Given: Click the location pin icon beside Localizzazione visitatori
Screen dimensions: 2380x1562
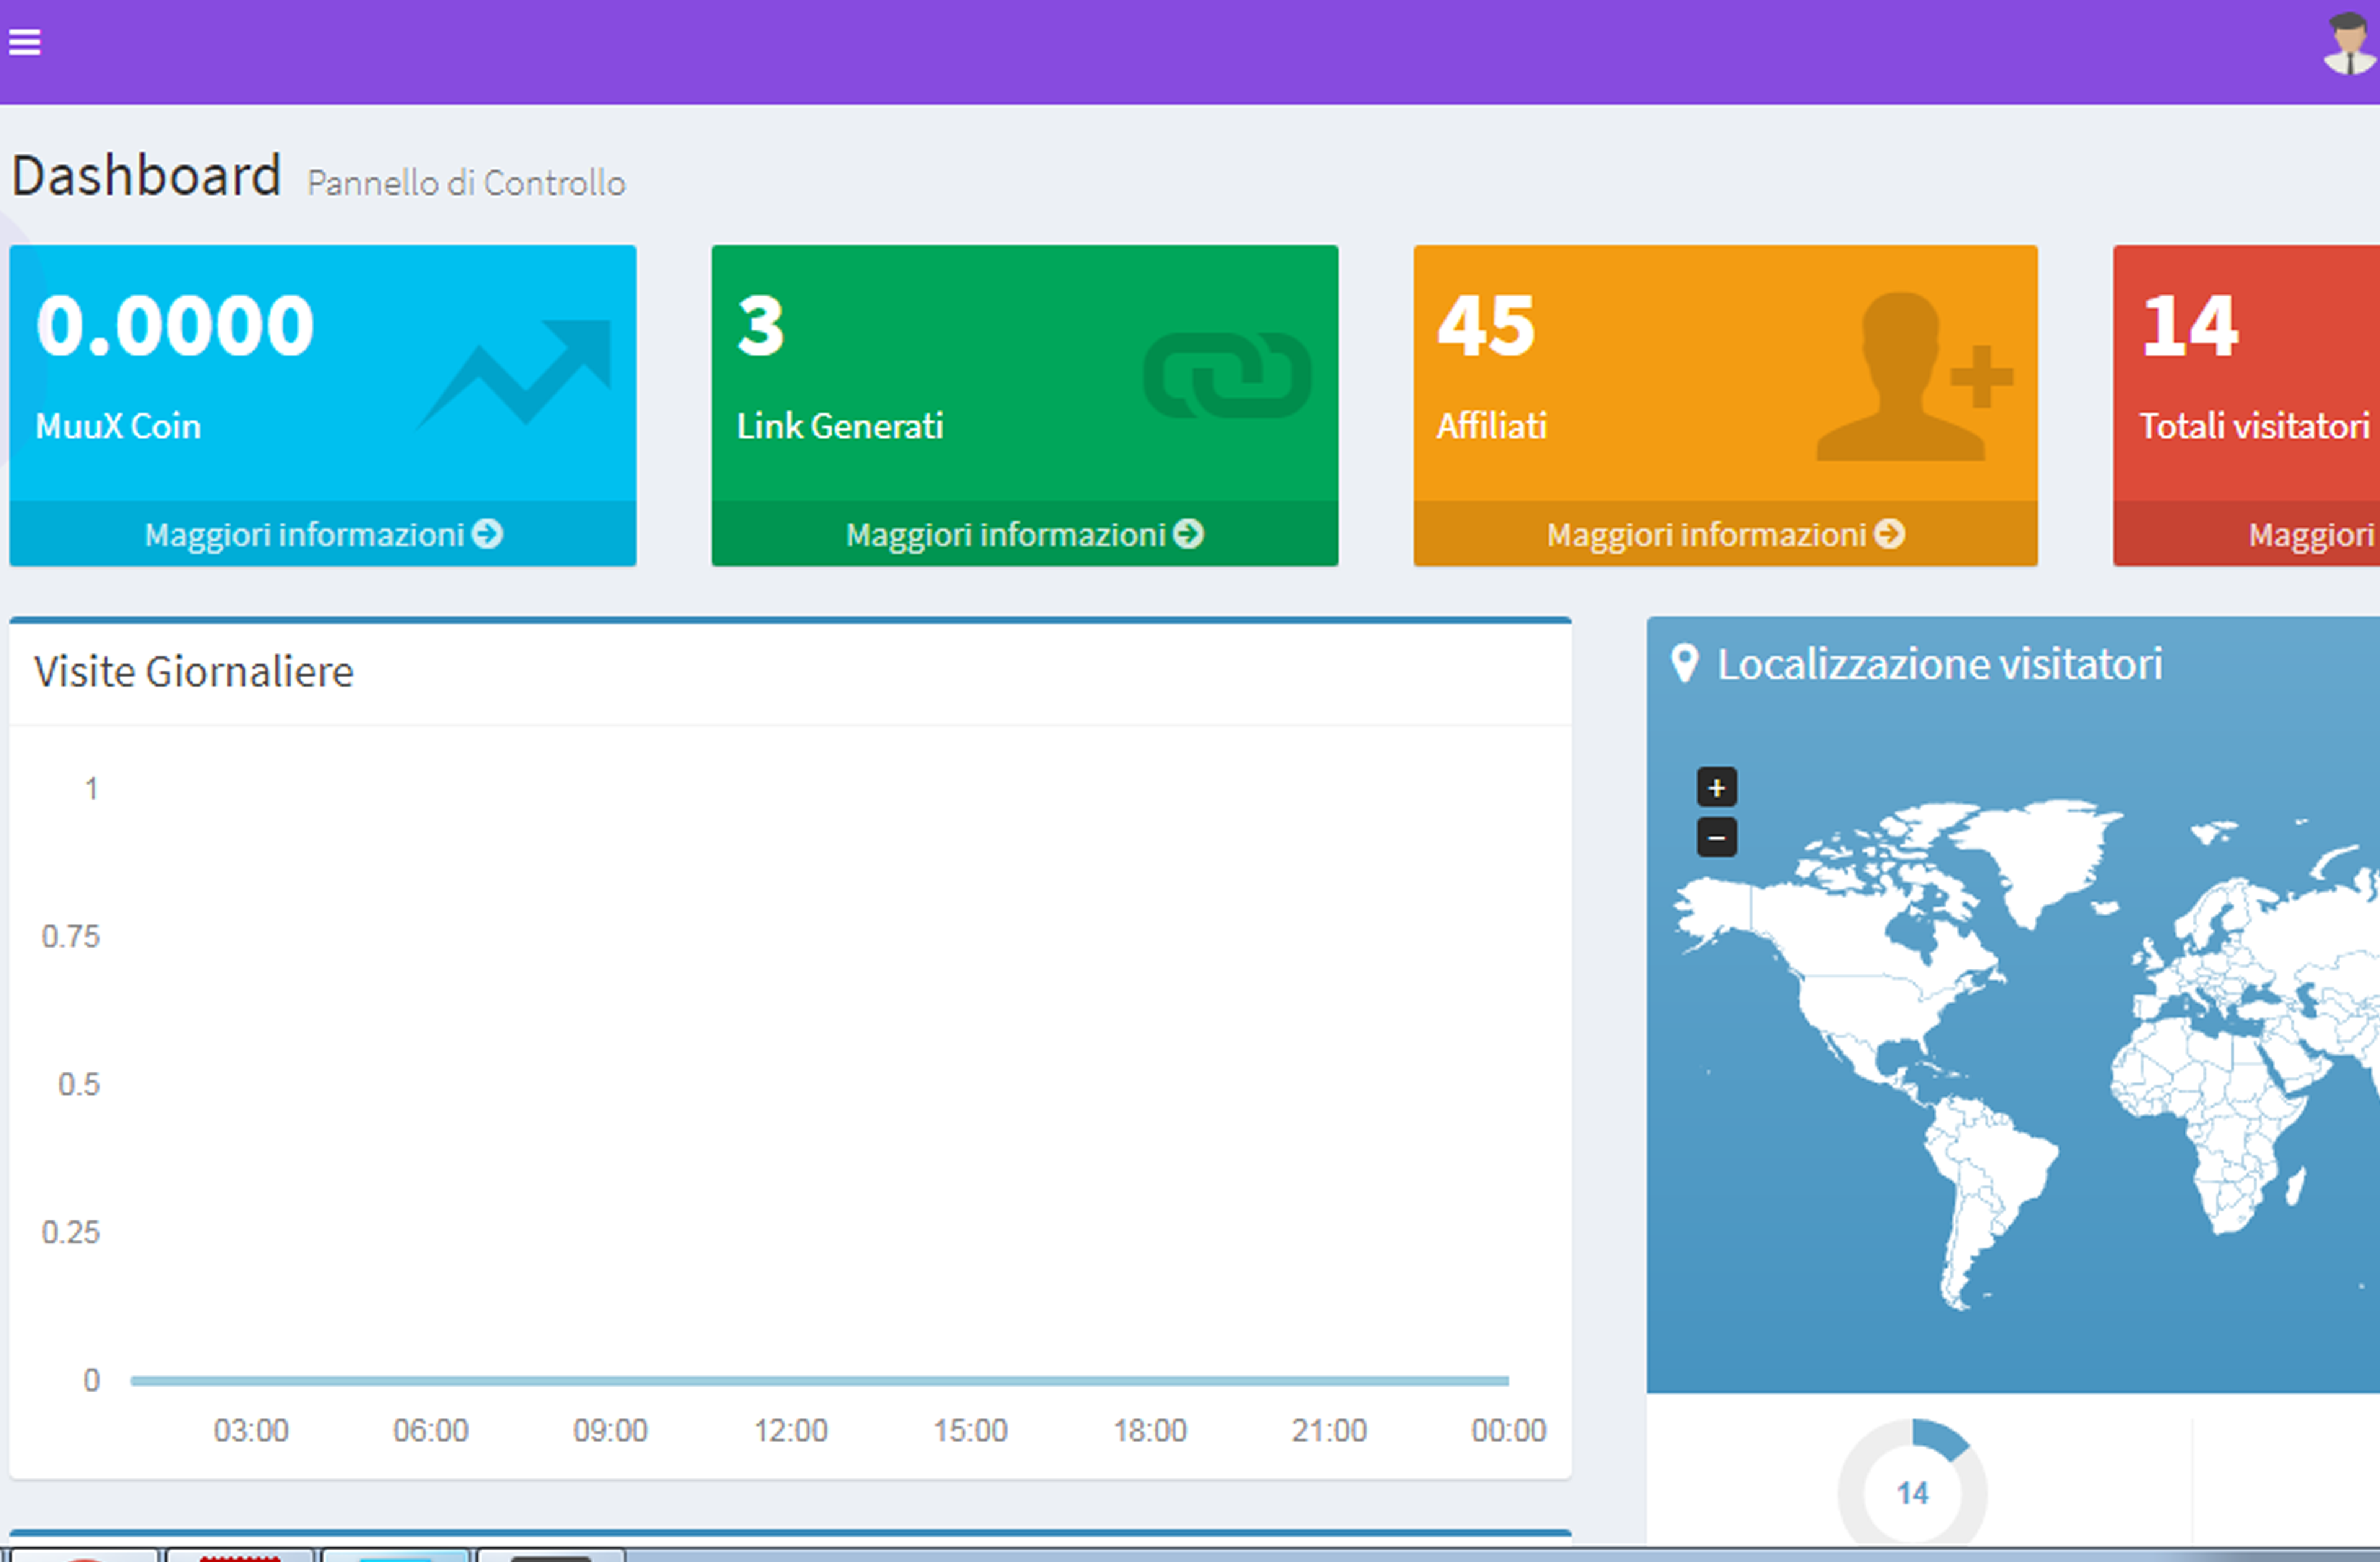Looking at the screenshot, I should pyautogui.click(x=1685, y=664).
